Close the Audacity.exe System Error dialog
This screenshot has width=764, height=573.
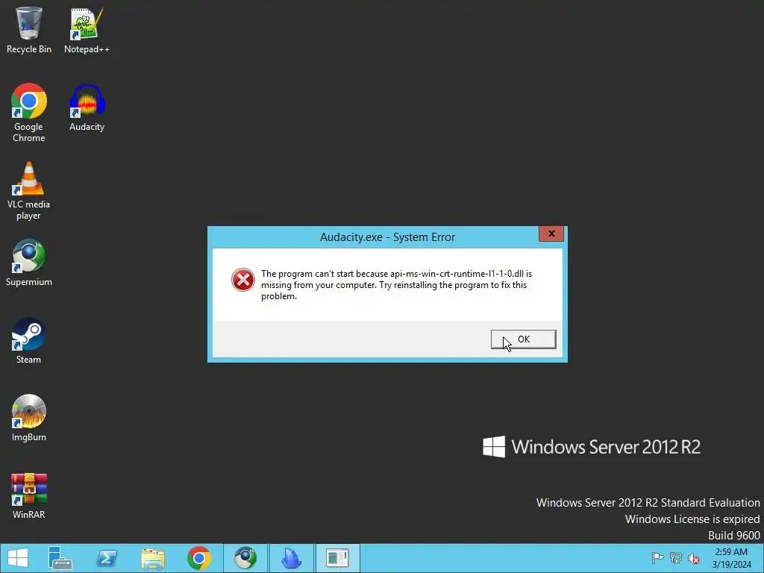(551, 234)
